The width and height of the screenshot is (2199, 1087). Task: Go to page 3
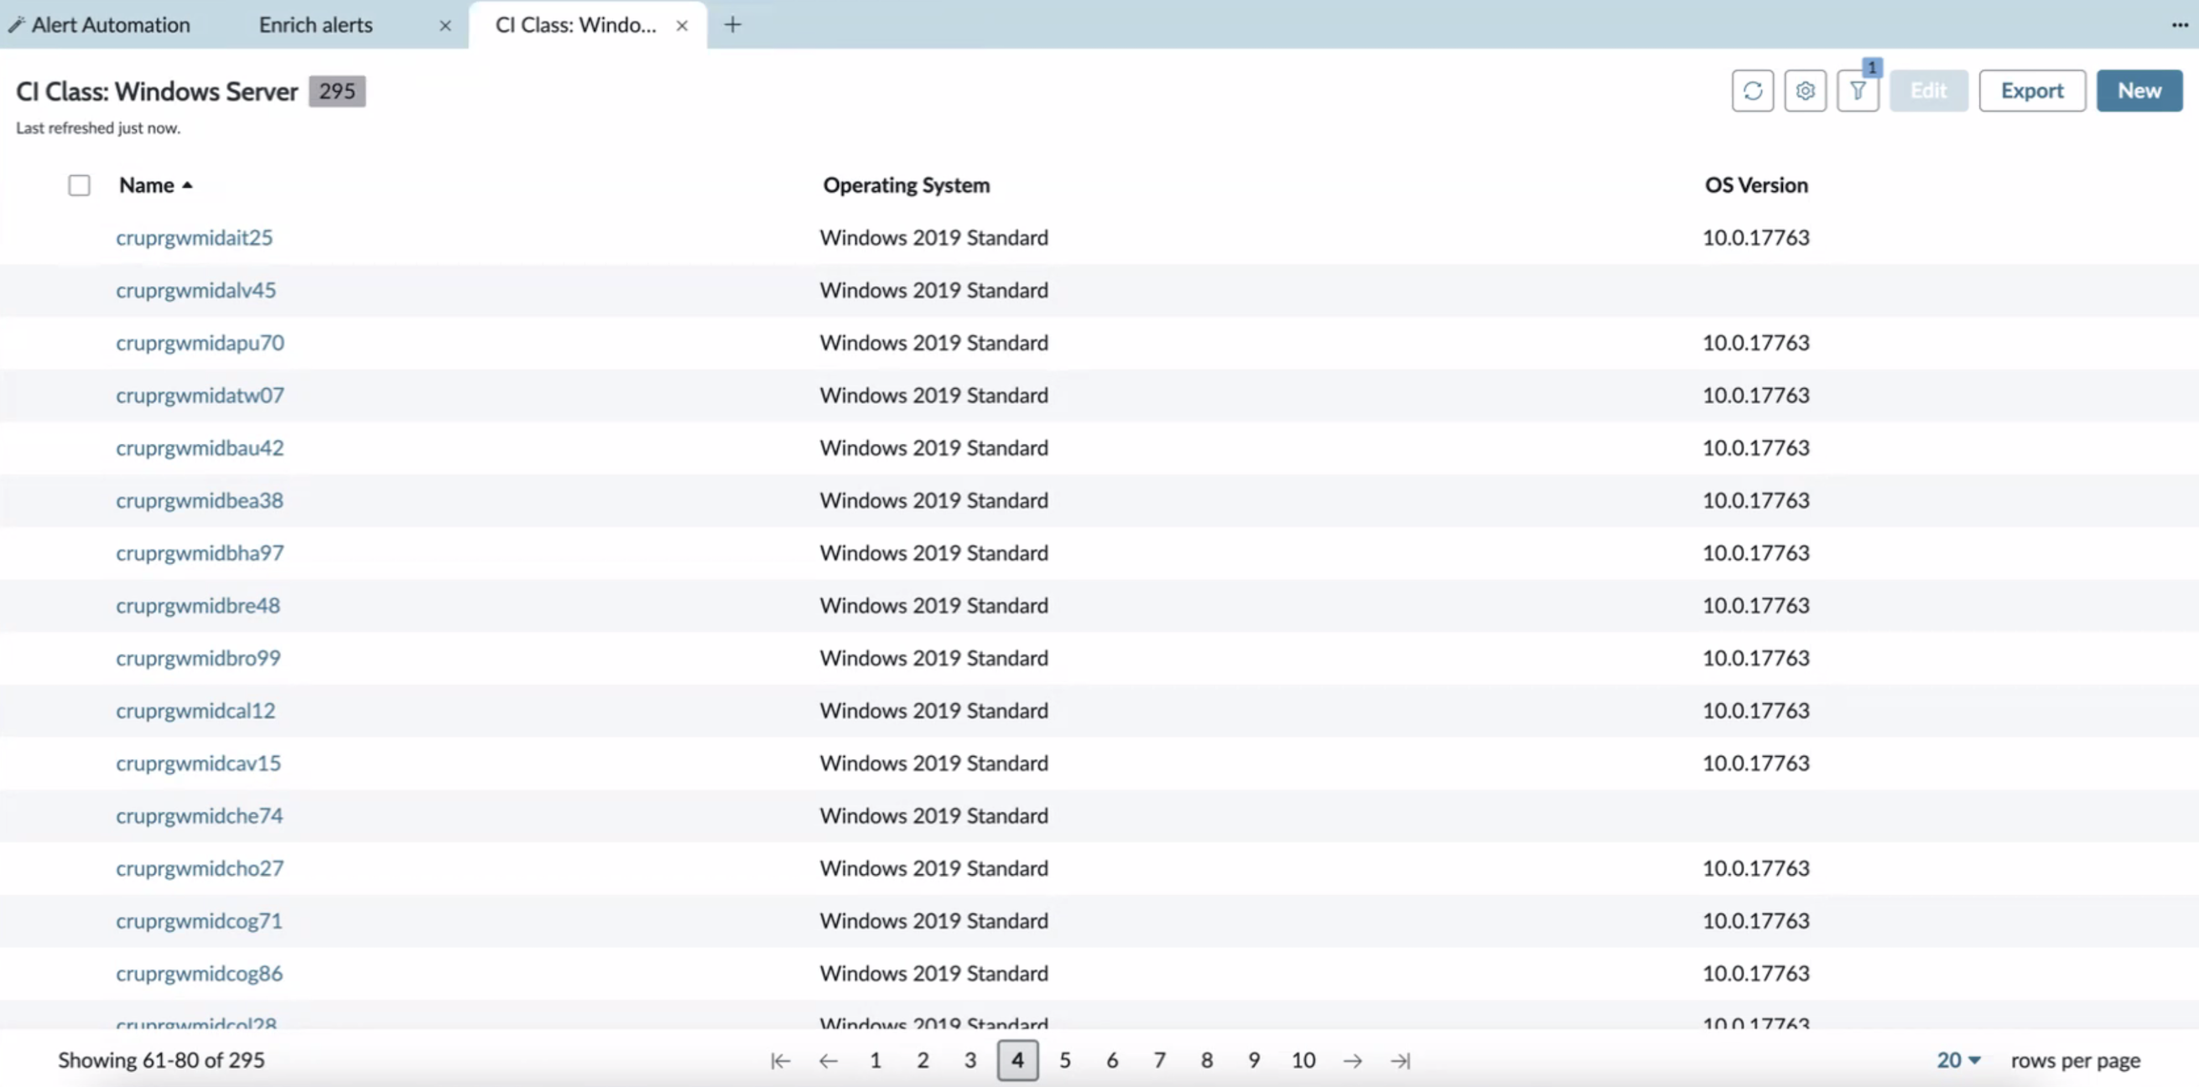tap(970, 1060)
